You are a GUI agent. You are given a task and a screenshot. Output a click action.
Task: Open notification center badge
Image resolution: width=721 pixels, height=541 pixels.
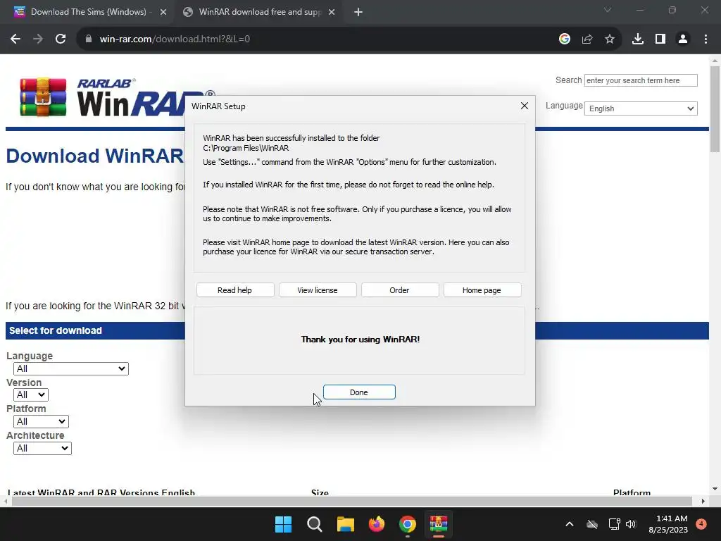tap(701, 523)
